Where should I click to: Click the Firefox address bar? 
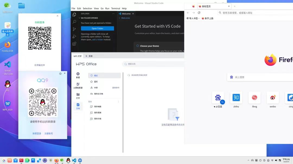click(x=255, y=13)
